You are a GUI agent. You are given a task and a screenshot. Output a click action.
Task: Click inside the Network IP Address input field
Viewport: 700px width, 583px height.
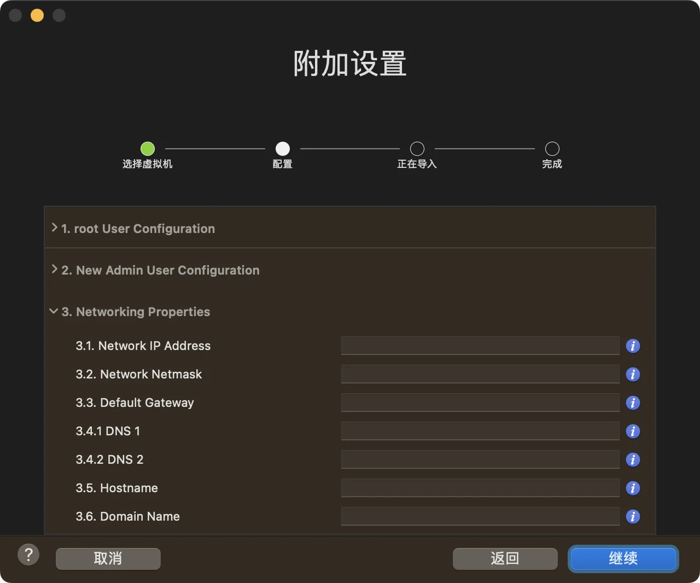click(x=480, y=346)
